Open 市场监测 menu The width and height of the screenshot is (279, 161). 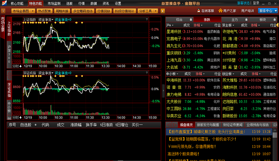(54, 3)
